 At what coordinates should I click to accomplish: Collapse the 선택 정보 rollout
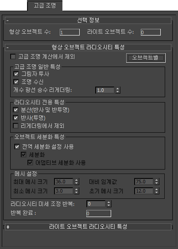(88, 20)
